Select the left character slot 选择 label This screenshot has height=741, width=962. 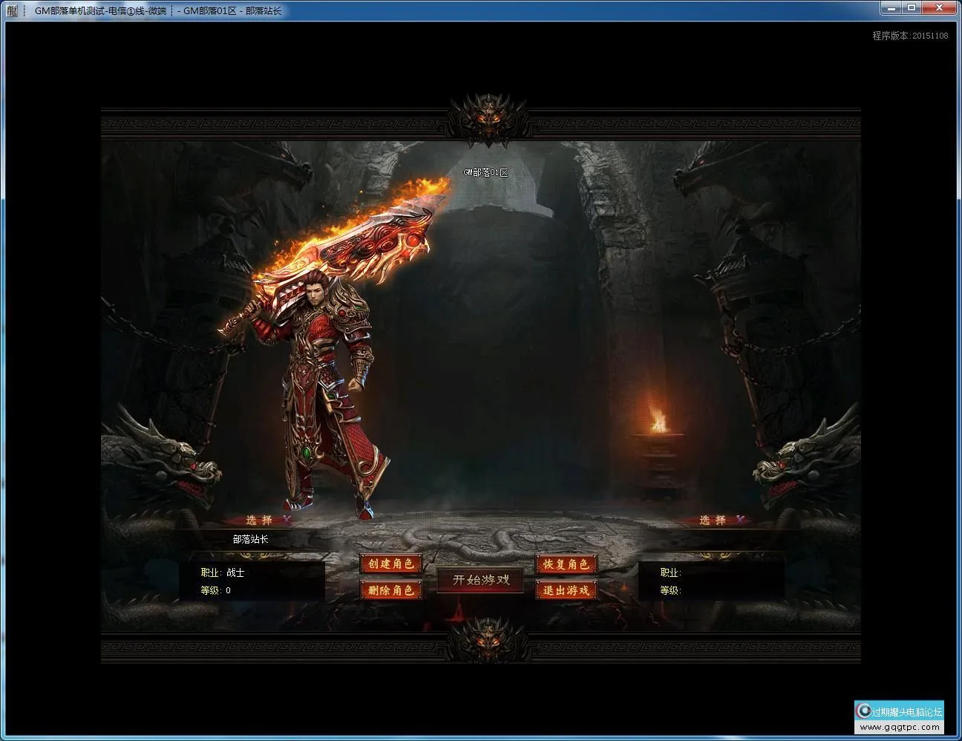pos(259,520)
